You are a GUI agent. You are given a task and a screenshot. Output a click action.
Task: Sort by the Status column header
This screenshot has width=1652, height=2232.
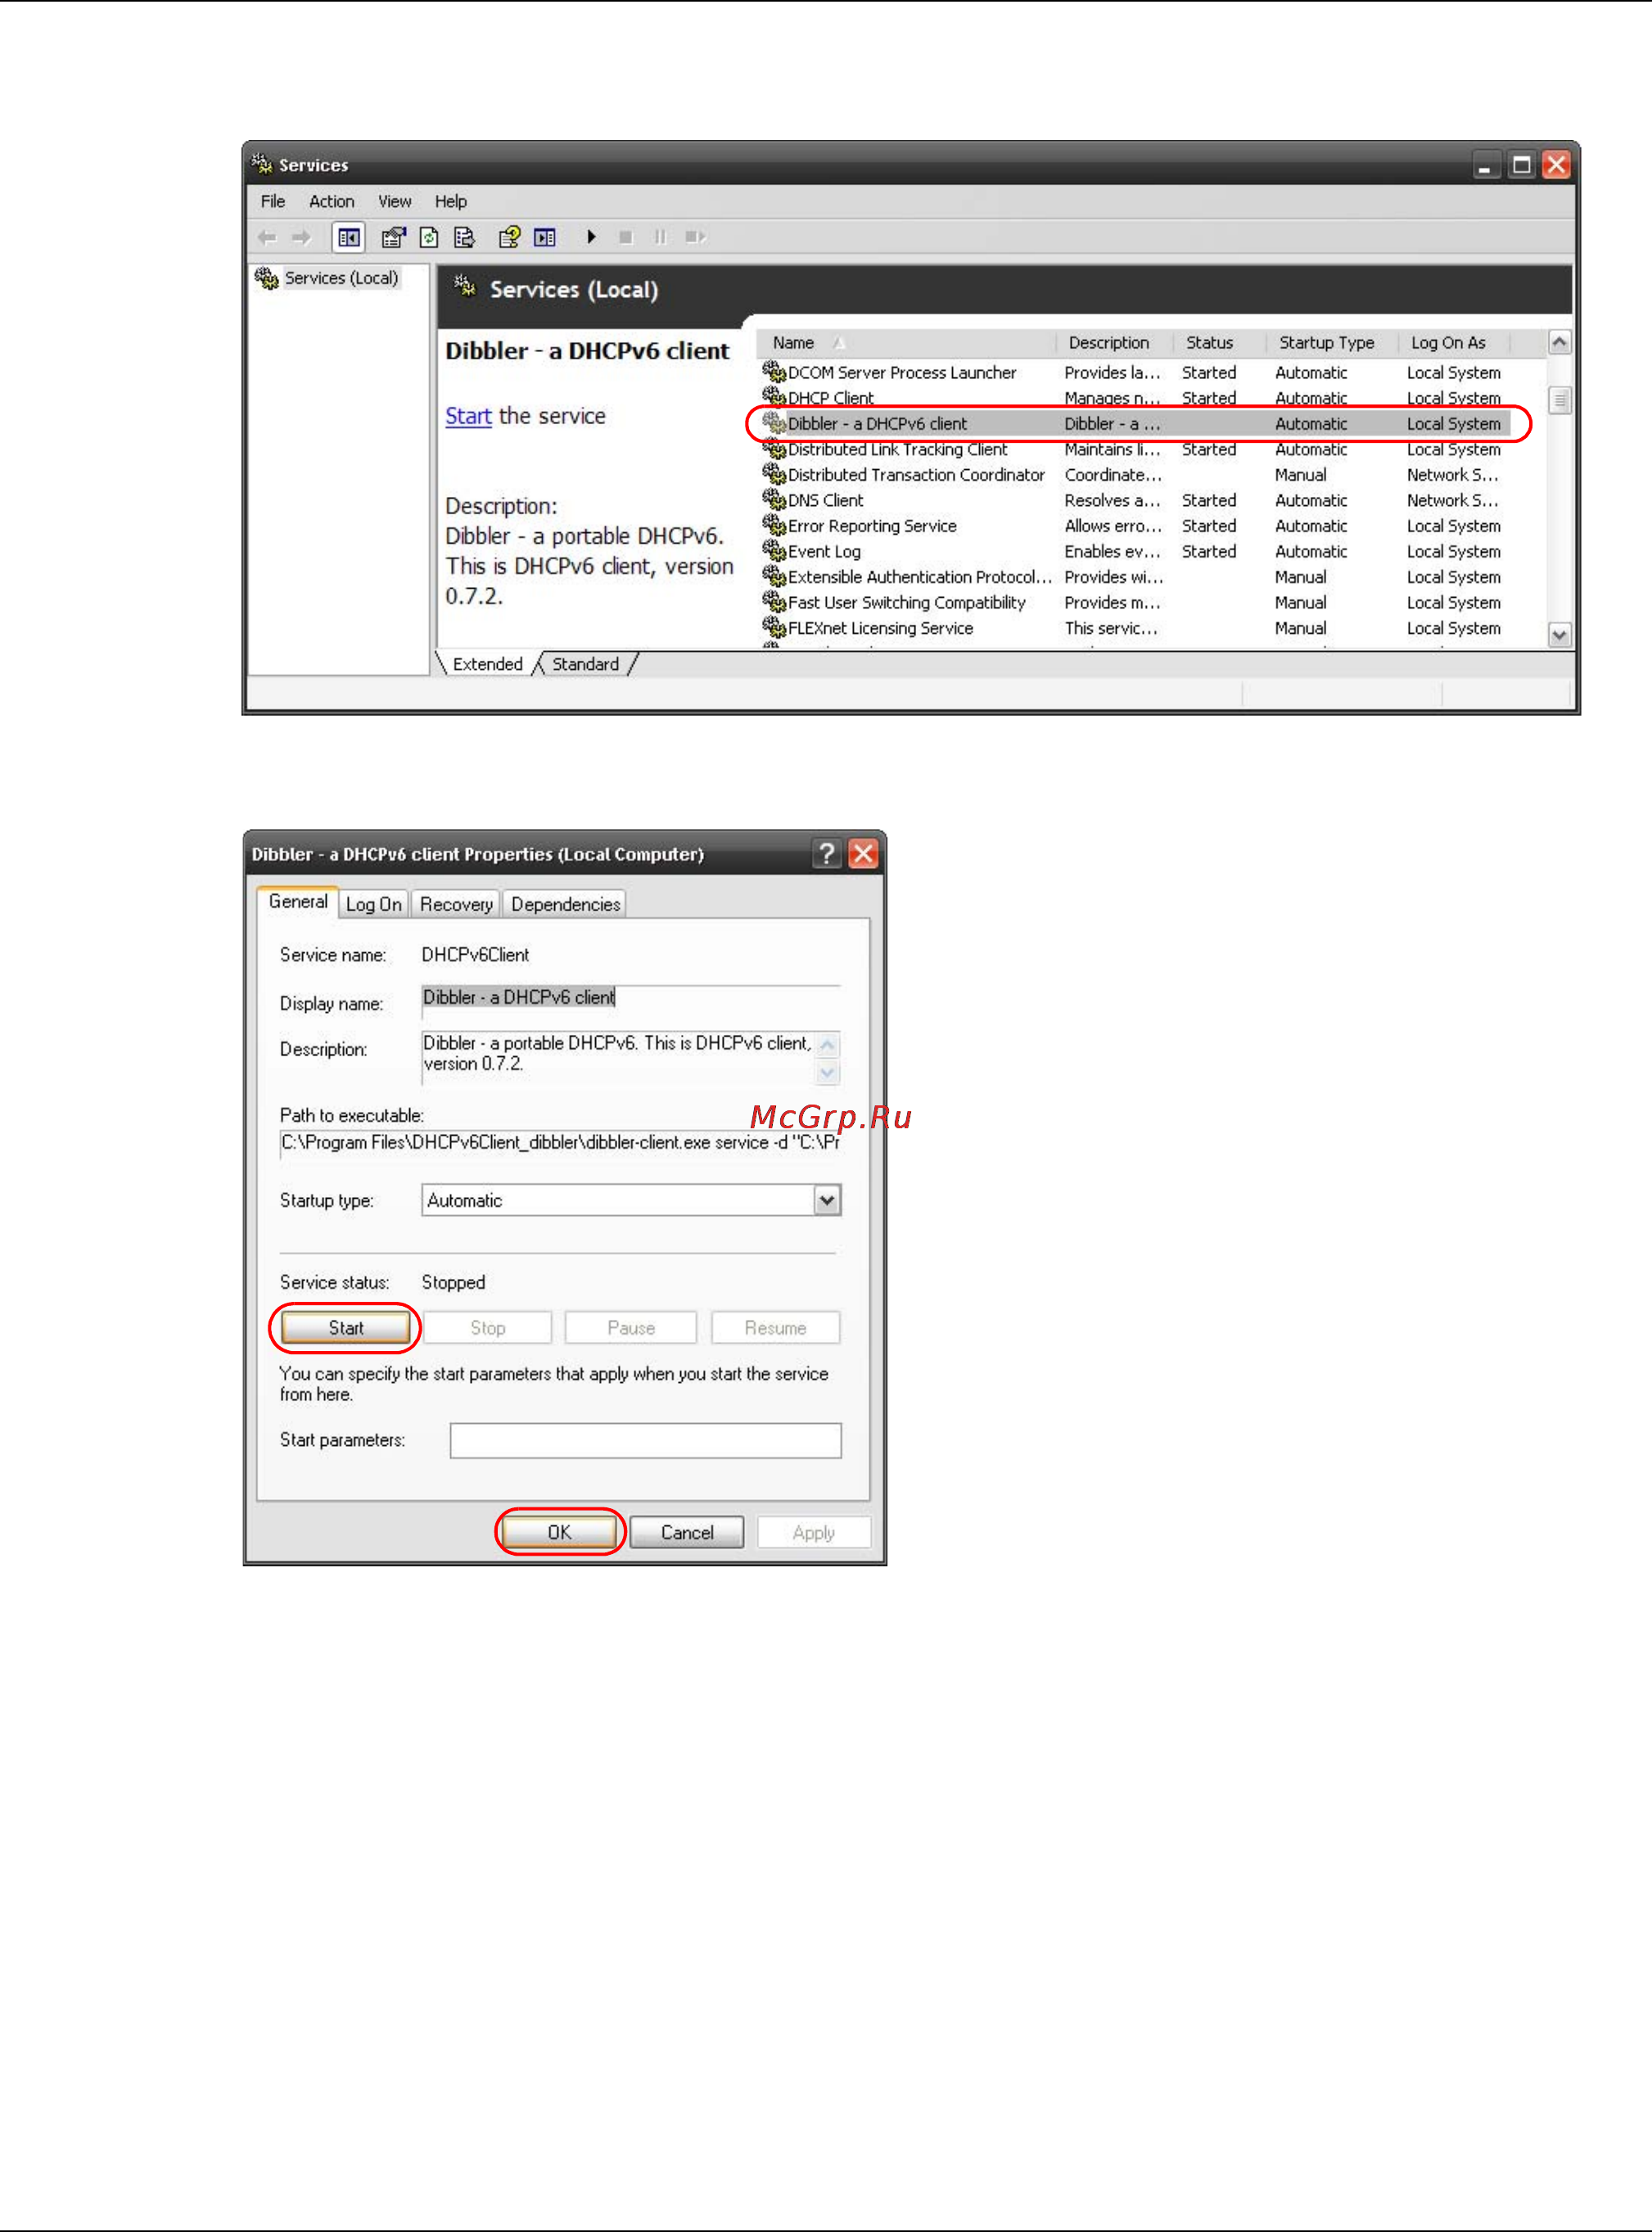[1220, 343]
